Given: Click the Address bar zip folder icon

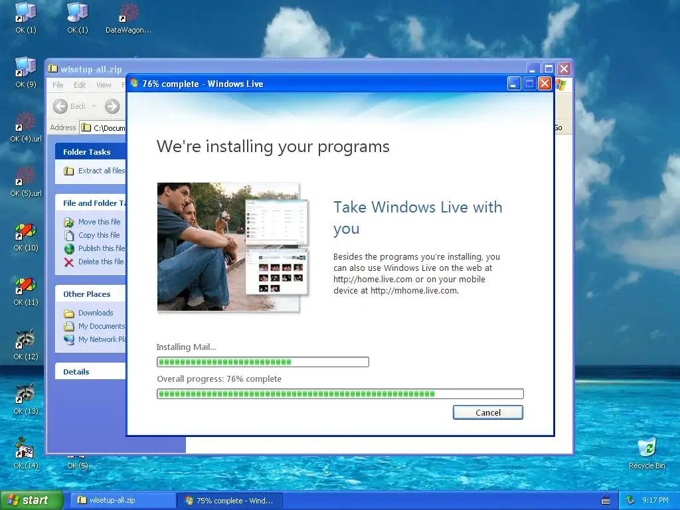Looking at the screenshot, I should point(86,127).
